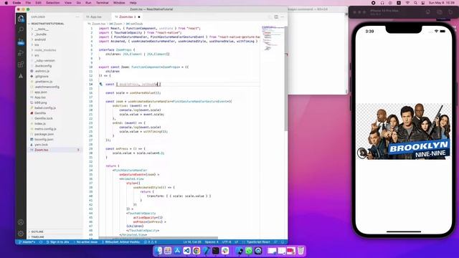Open App Store from the Dock
459x258 pixels.
[177, 251]
